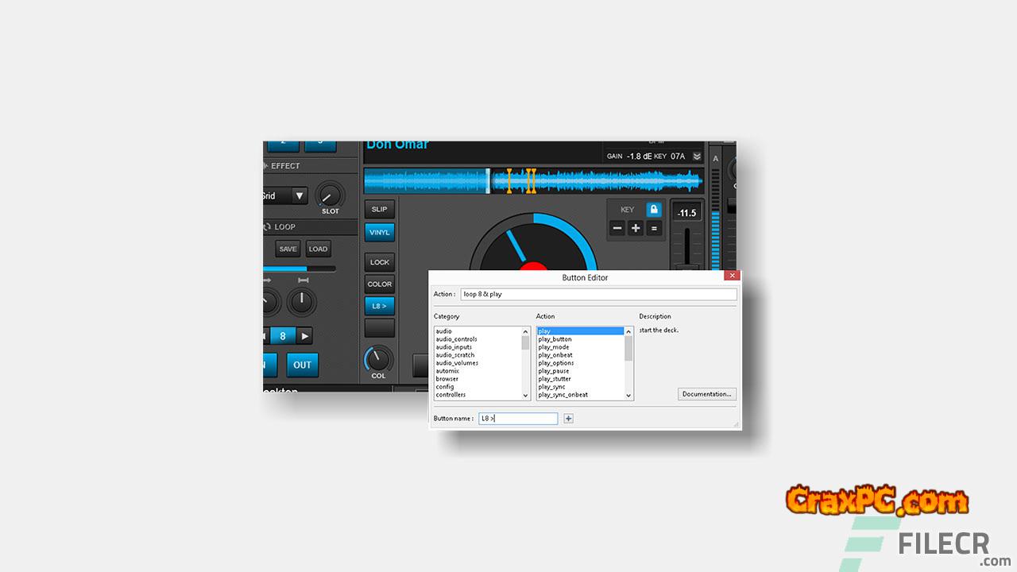1017x572 pixels.
Task: Click the white playhead on the waveform
Action: coord(488,180)
